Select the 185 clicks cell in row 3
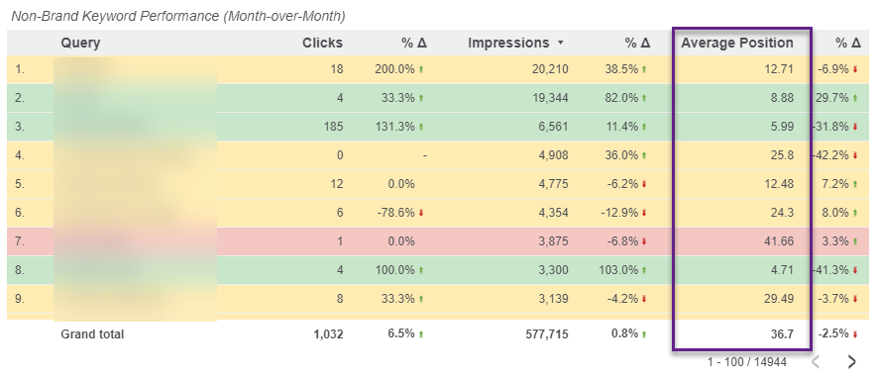This screenshot has height=379, width=878. [333, 127]
